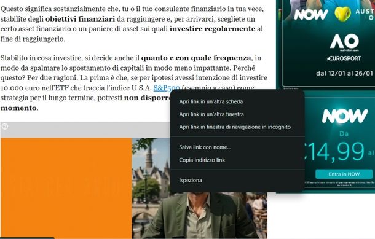
Task: Click the 14,99 price in NOW ad
Action: [x=334, y=151]
